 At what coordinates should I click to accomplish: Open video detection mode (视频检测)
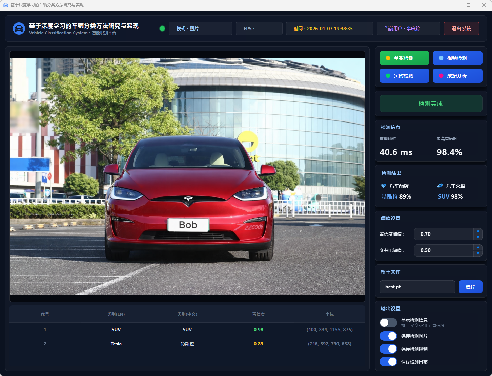pos(457,58)
